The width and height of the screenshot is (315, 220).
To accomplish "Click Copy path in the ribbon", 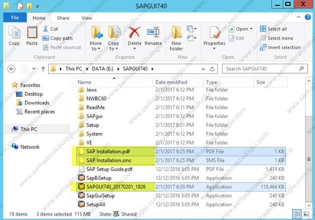I will pyautogui.click(x=58, y=38).
